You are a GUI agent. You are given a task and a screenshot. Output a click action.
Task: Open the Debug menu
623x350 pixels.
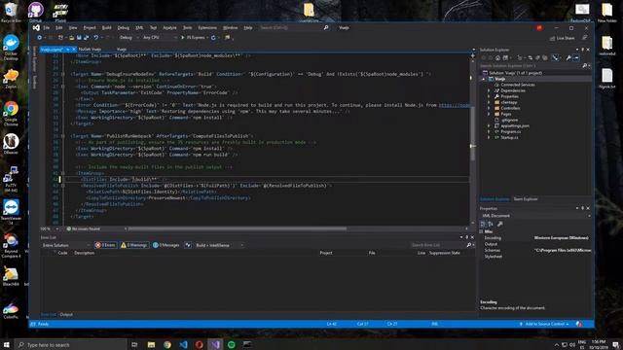coord(124,28)
